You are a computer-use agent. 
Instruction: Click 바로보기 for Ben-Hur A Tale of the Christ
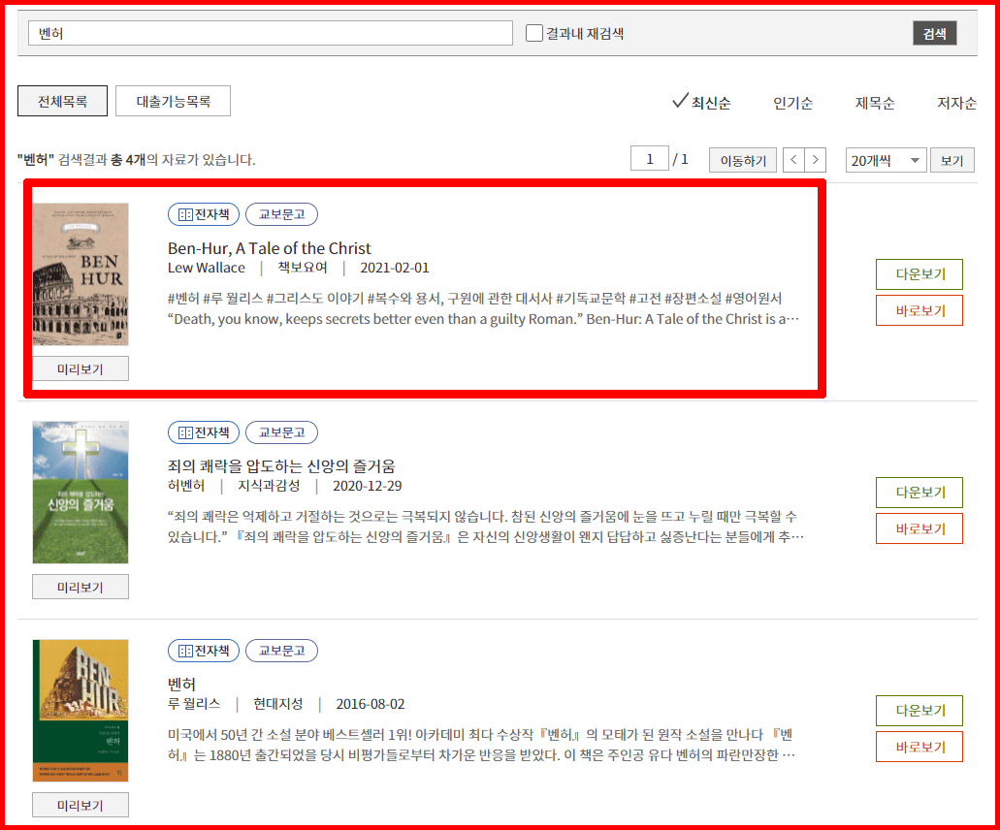coord(919,310)
